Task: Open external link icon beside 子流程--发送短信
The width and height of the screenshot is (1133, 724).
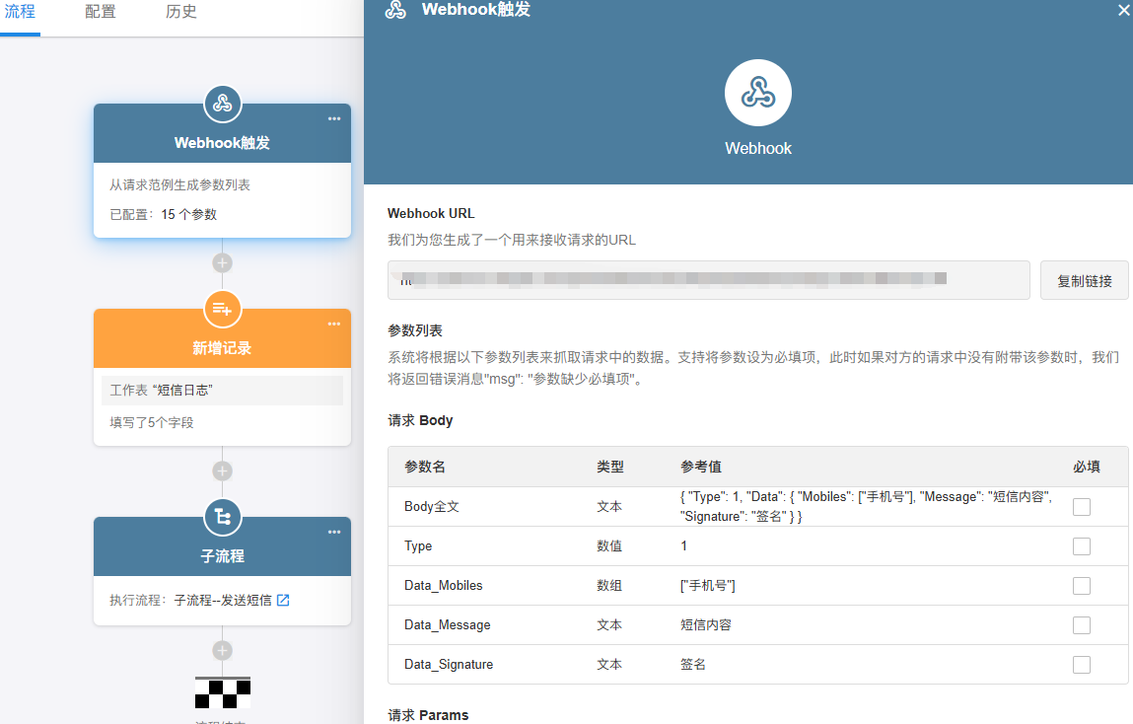Action: click(283, 600)
